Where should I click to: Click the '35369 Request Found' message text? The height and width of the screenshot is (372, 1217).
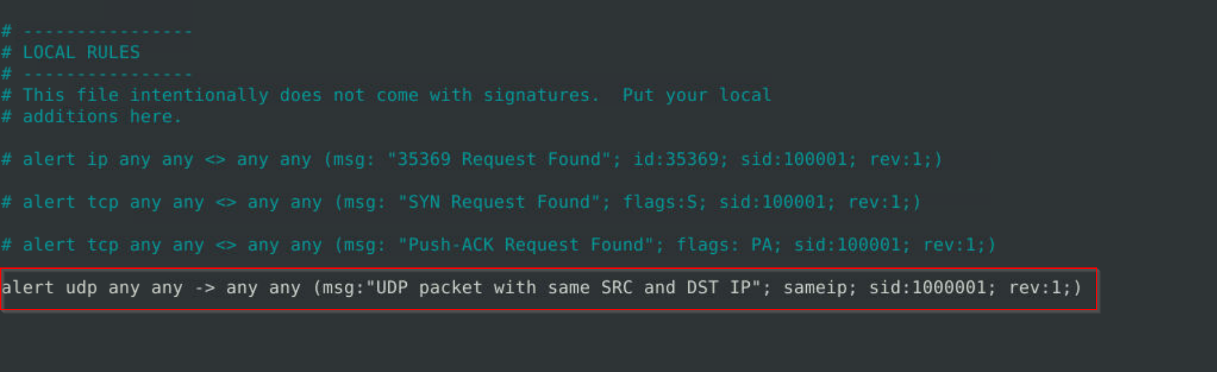[x=499, y=160]
